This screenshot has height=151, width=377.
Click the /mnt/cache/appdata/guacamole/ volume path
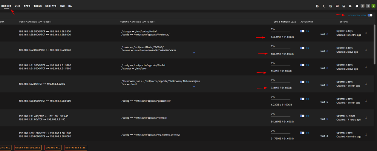point(152,101)
